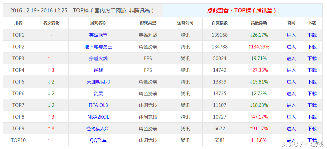Click 进入 for 怪物猎人OL official site
The height and width of the screenshot is (149, 327).
click(x=291, y=129)
